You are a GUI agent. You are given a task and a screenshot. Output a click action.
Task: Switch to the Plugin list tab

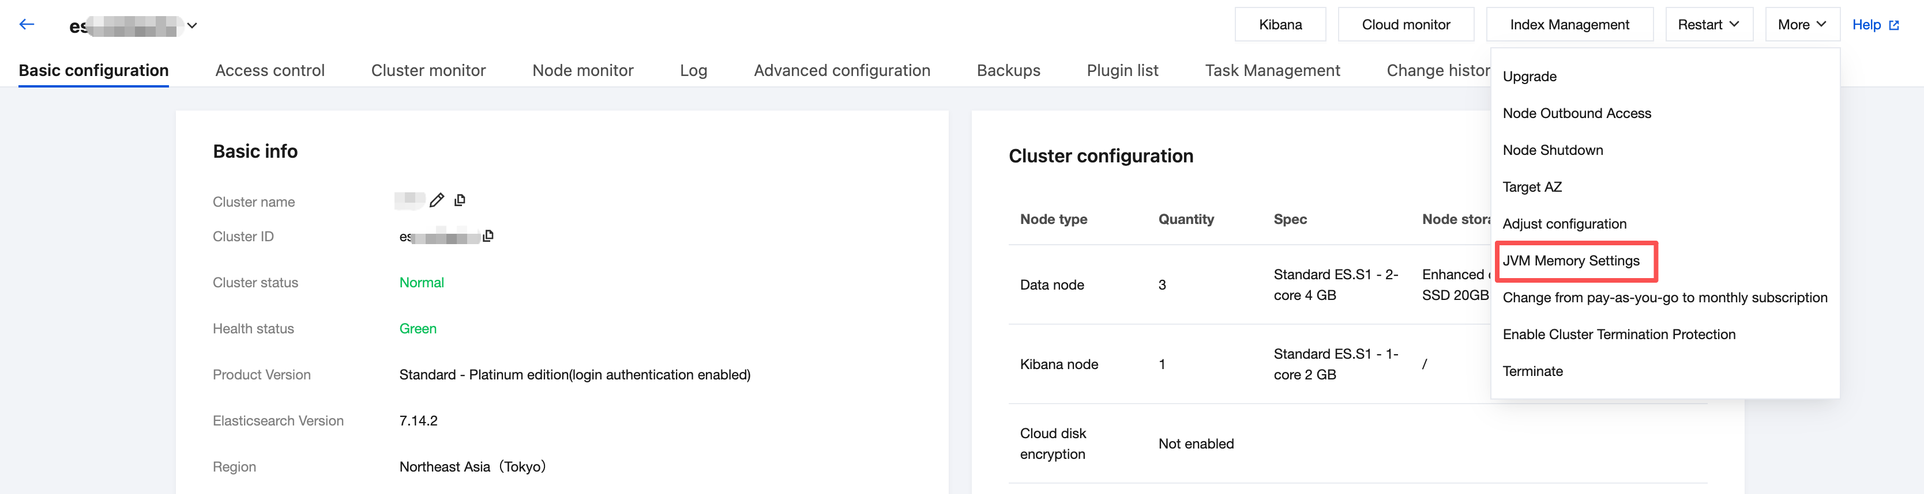pos(1122,71)
